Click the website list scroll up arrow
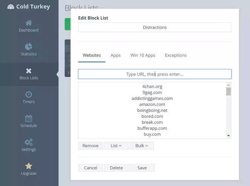Image resolution: width=250 pixels, height=186 pixels. pos(228,85)
